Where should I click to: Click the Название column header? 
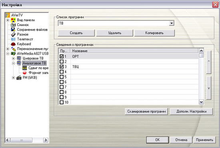point(134,51)
